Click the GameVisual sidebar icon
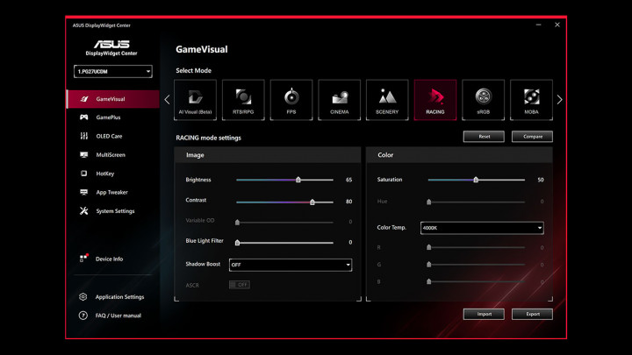 pos(84,99)
